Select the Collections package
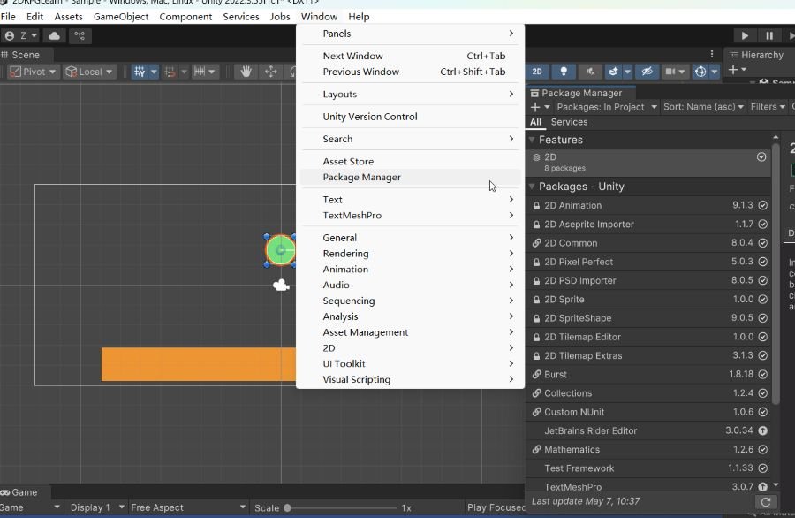Screen dimensions: 795x518 click(x=648, y=393)
